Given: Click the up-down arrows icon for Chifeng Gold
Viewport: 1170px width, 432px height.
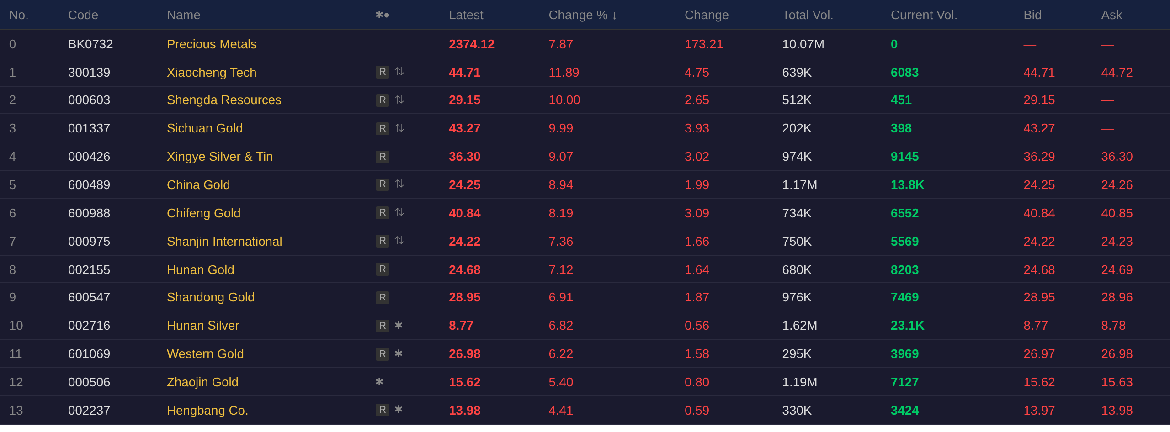Looking at the screenshot, I should (399, 212).
